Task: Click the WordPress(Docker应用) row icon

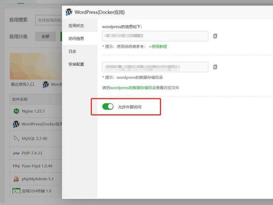Action: 16,124
